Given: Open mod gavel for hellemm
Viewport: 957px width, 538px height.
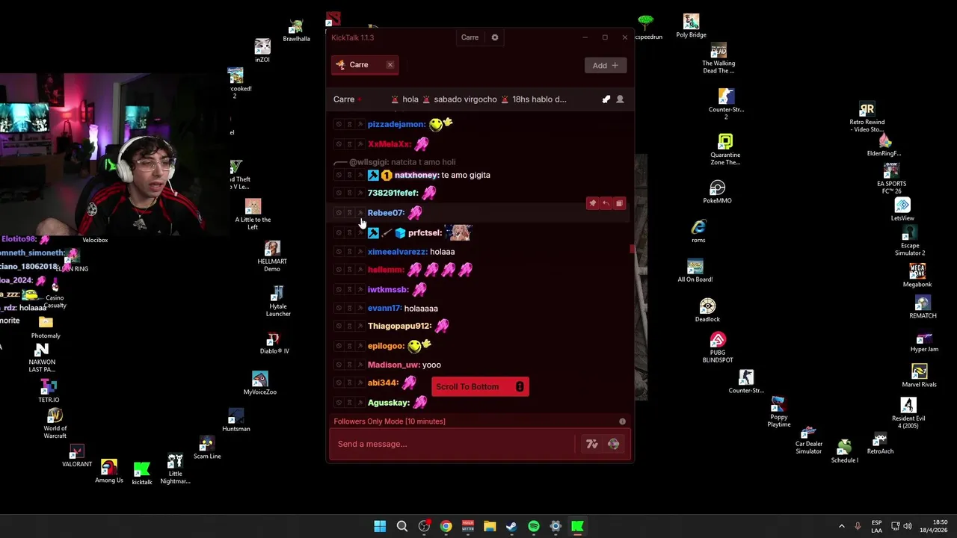Looking at the screenshot, I should tap(360, 270).
